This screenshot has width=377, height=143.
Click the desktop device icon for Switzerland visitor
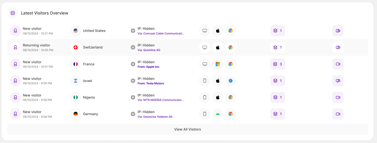pyautogui.click(x=205, y=47)
